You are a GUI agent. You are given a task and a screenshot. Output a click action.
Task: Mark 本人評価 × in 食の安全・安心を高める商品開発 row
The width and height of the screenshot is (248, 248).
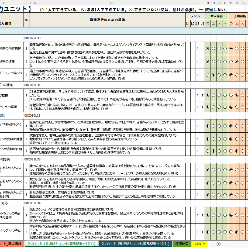click(219, 170)
